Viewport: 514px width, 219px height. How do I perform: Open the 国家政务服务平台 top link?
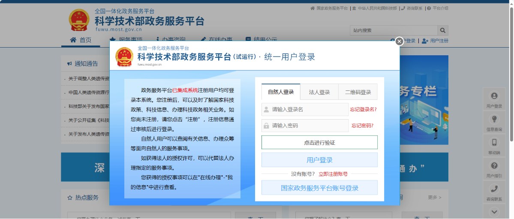pyautogui.click(x=329, y=9)
